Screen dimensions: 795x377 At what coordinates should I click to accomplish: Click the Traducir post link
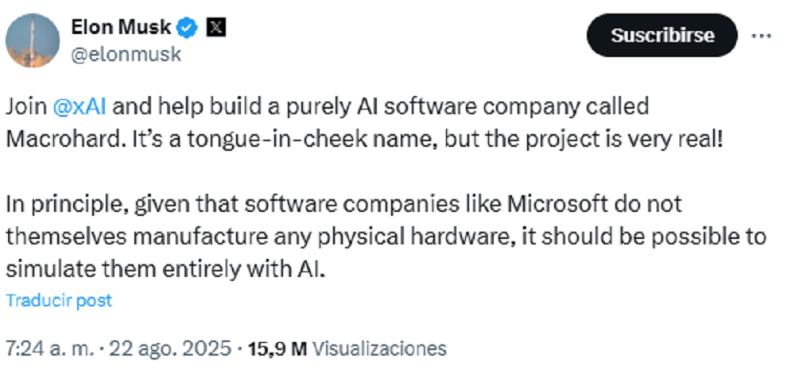[x=59, y=301]
